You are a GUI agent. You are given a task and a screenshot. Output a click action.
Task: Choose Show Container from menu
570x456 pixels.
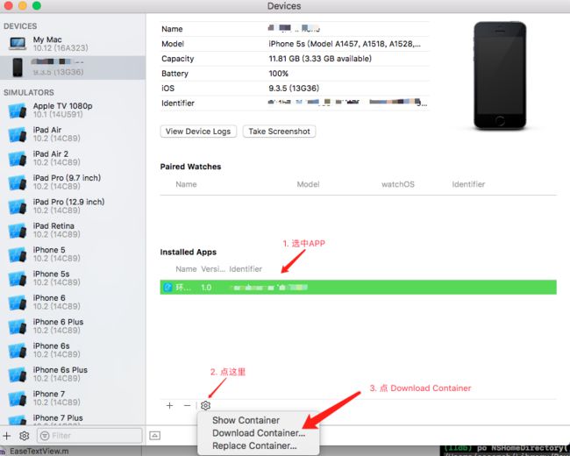click(246, 420)
